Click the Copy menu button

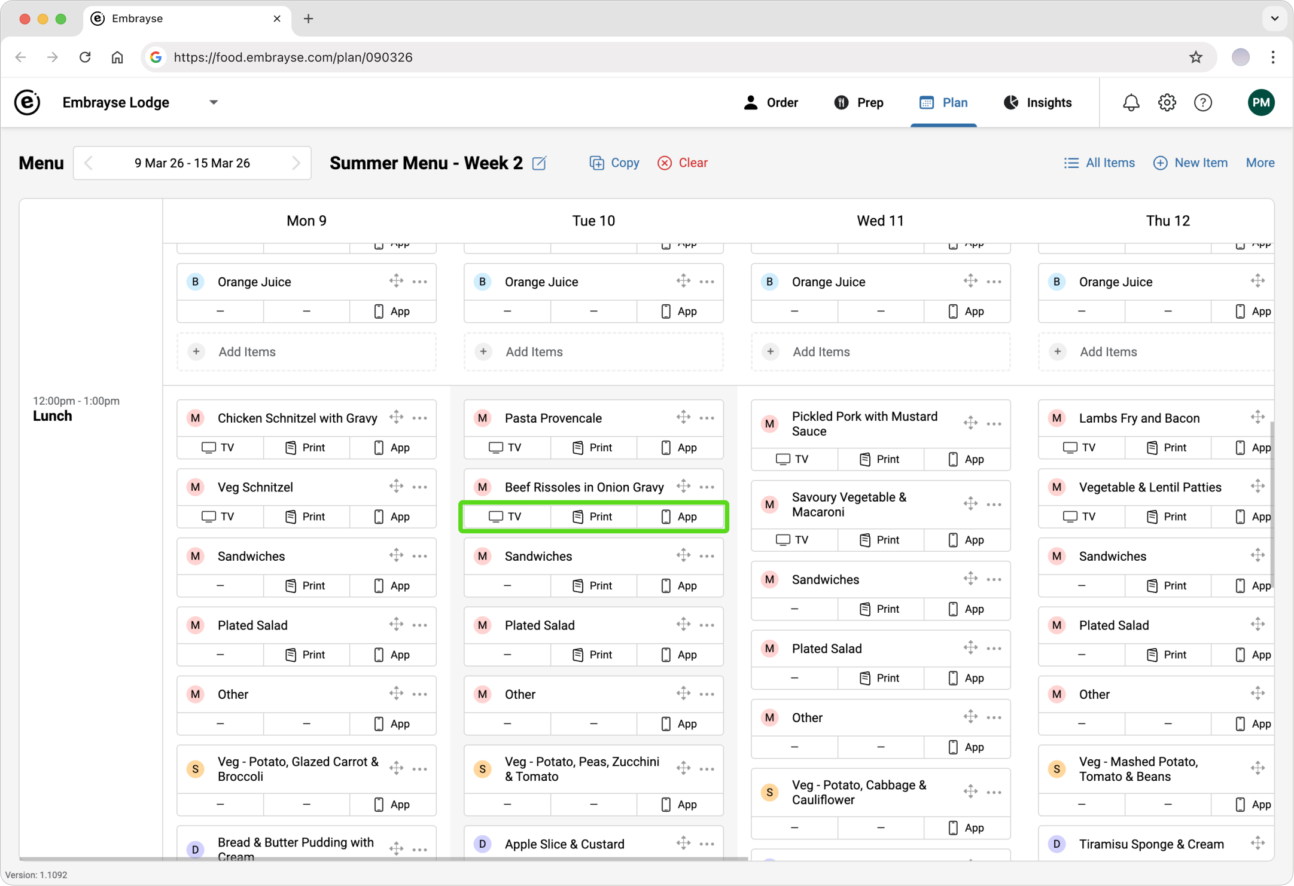tap(614, 163)
